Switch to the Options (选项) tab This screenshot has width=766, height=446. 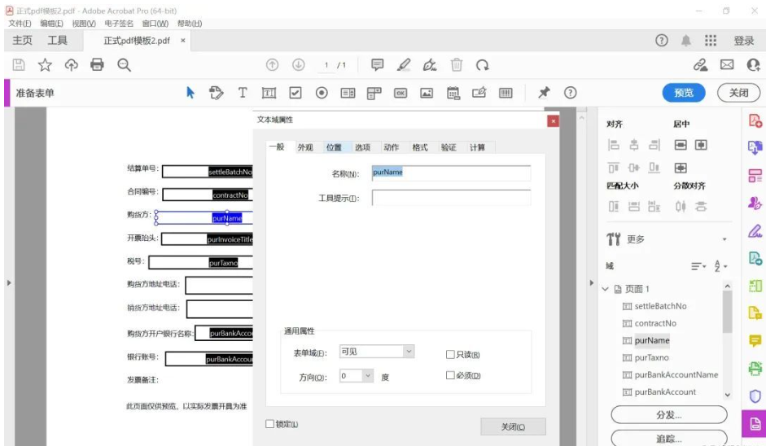362,147
